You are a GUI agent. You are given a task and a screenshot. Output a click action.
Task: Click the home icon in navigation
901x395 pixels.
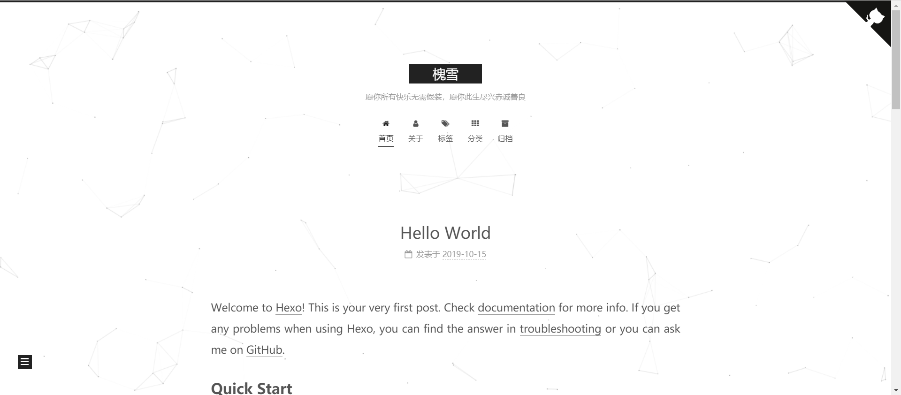[386, 124]
